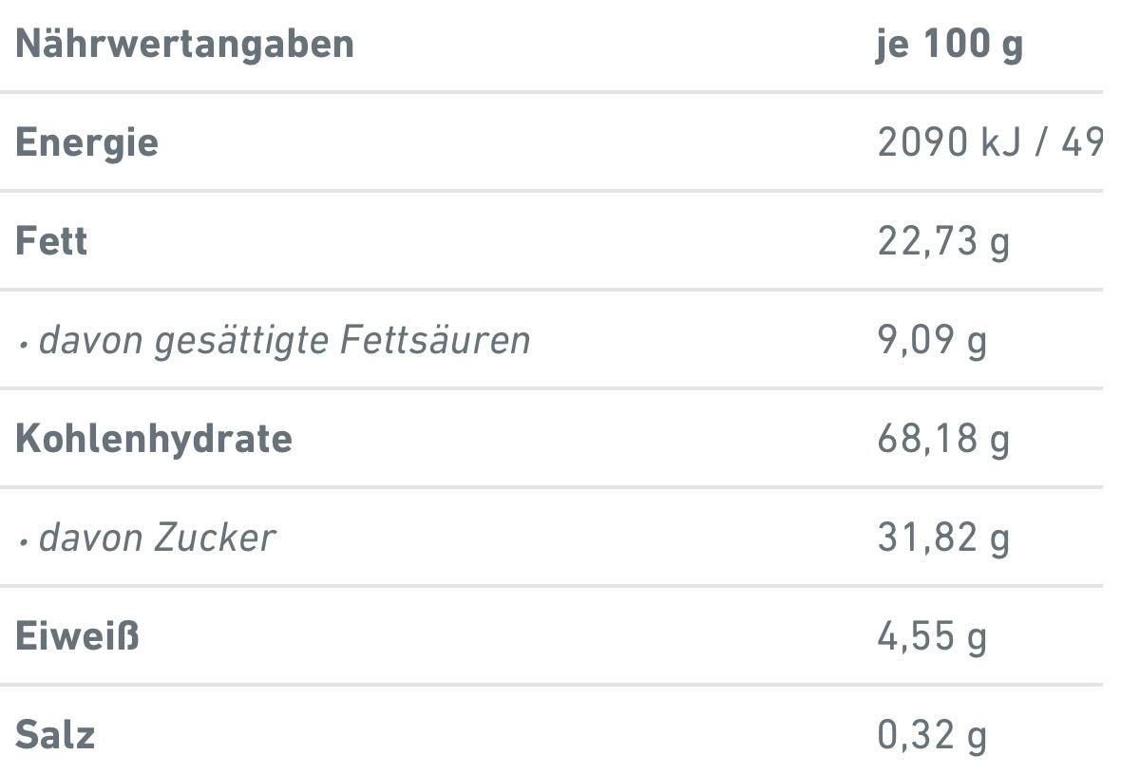Click 'davon gesättigte Fettsäuren' label
The height and width of the screenshot is (774, 1121).
point(284,340)
